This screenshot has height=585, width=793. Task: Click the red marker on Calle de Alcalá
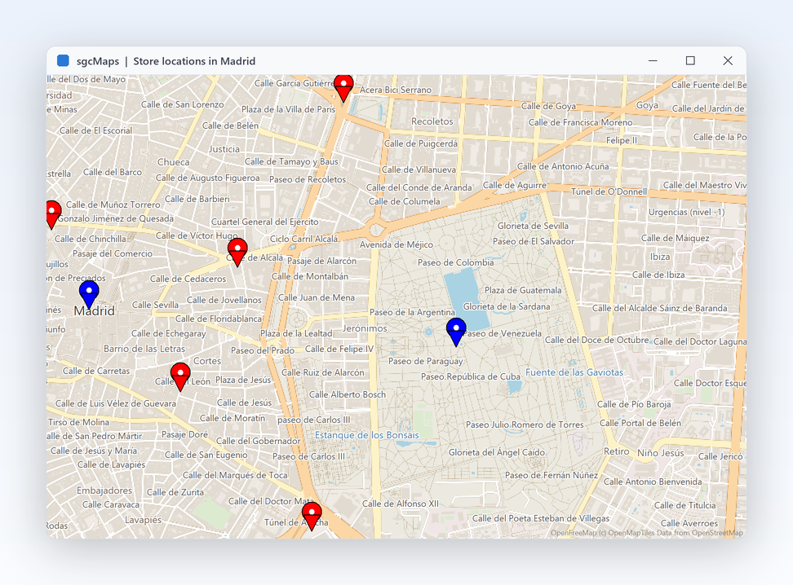[237, 252]
